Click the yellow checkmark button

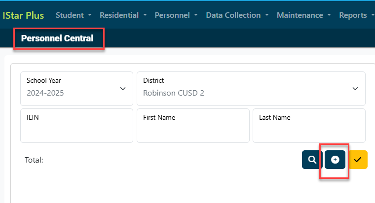tap(358, 160)
